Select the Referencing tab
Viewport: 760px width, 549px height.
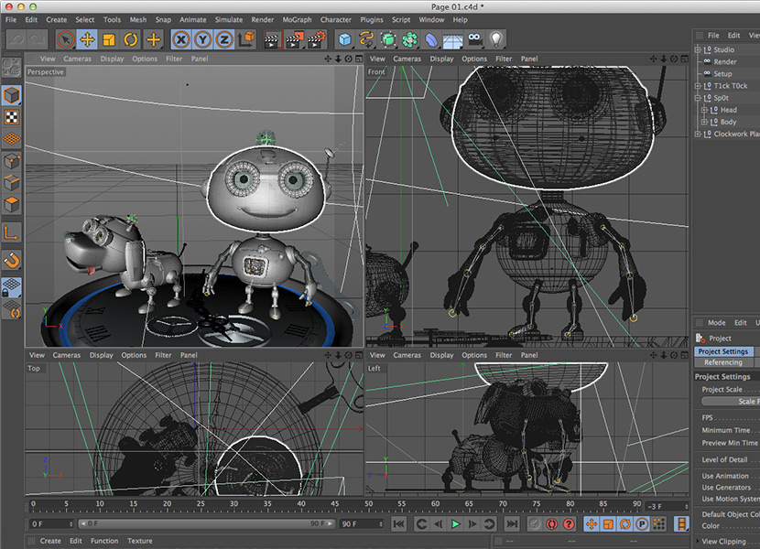[x=723, y=362]
